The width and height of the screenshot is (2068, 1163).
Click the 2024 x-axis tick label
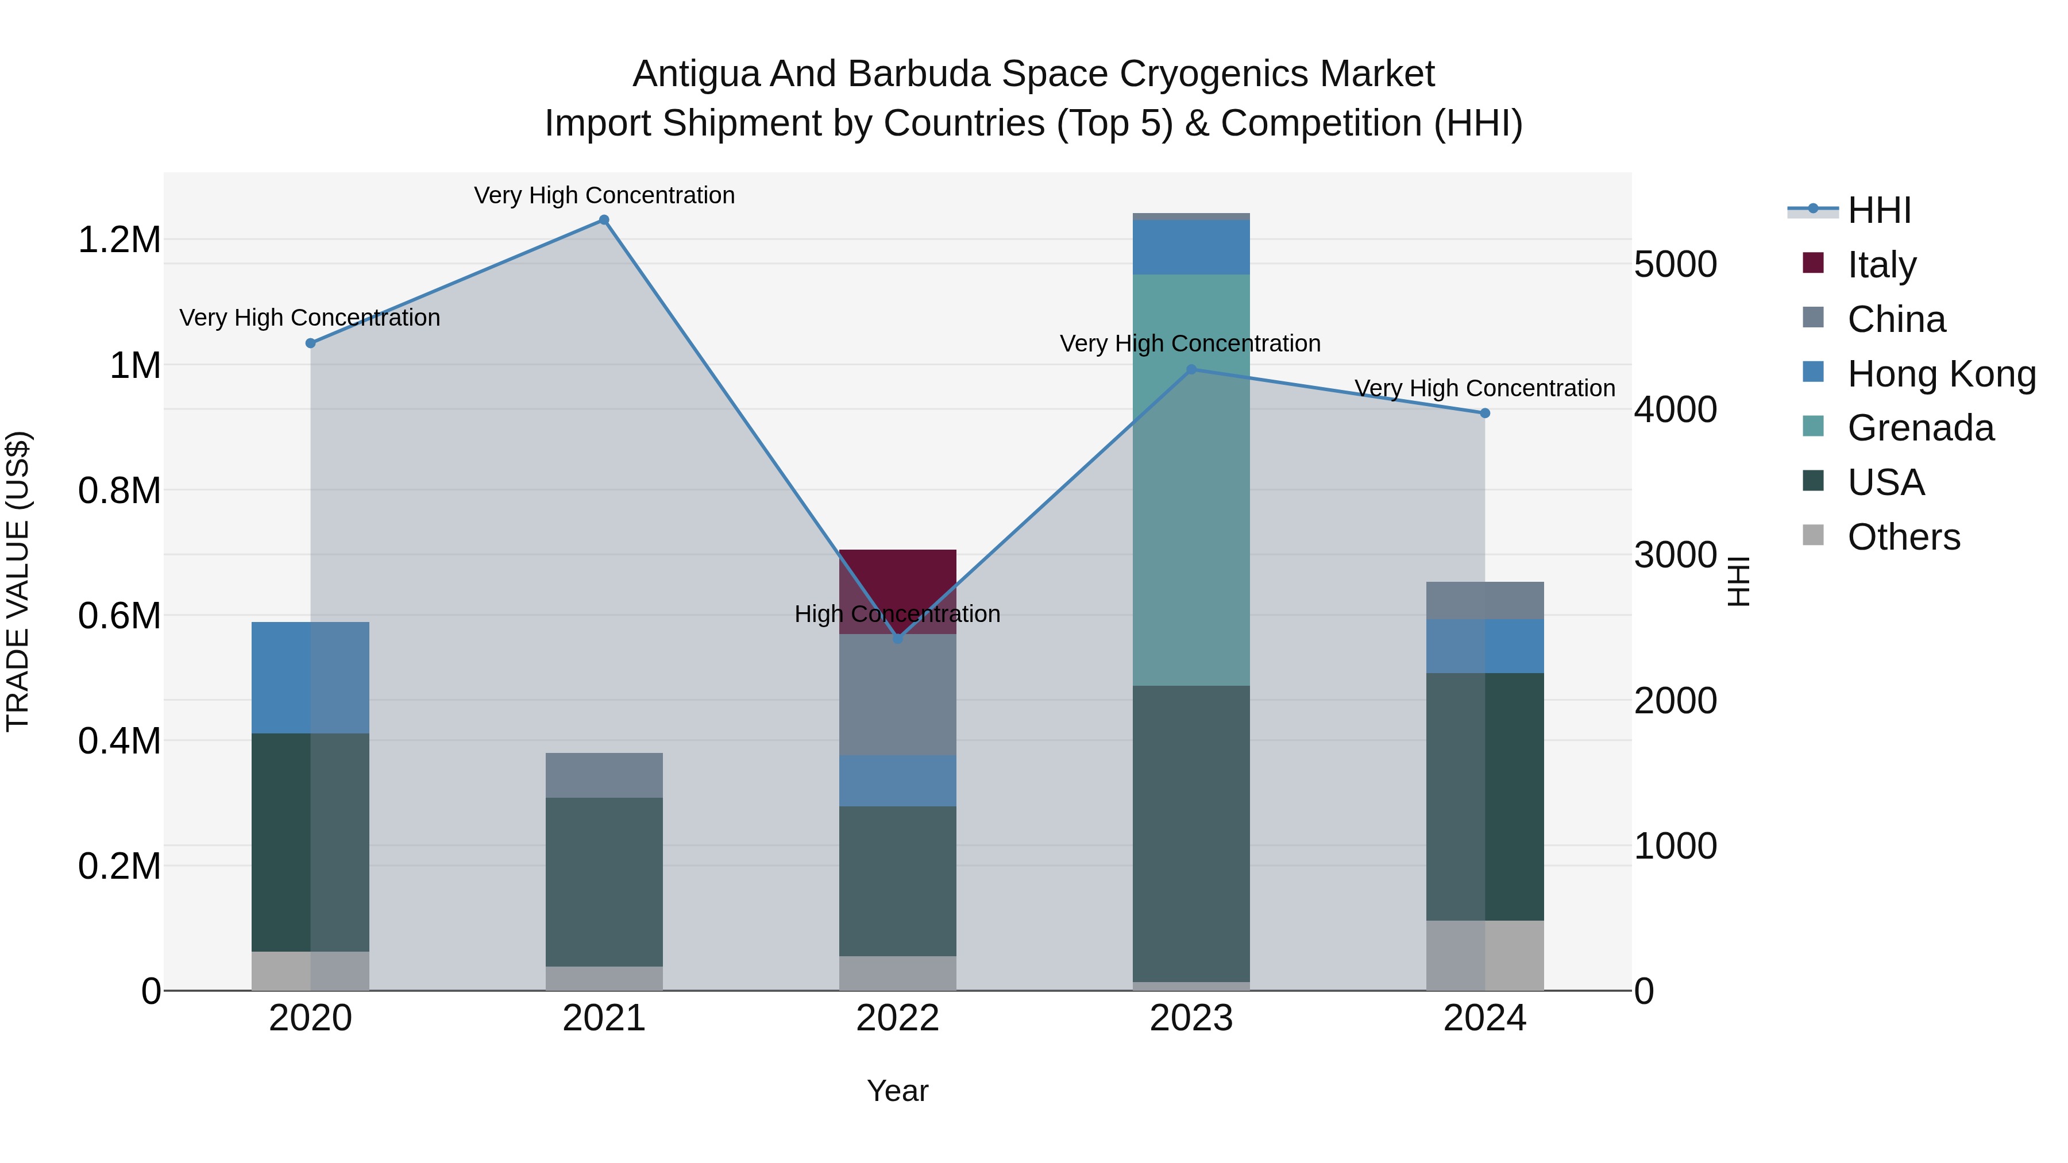1485,1018
